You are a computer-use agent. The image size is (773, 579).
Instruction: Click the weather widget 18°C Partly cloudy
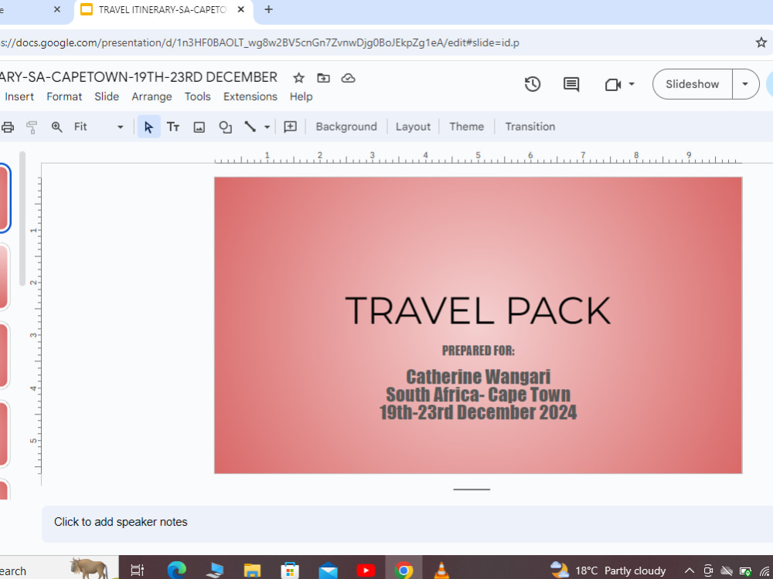point(608,571)
